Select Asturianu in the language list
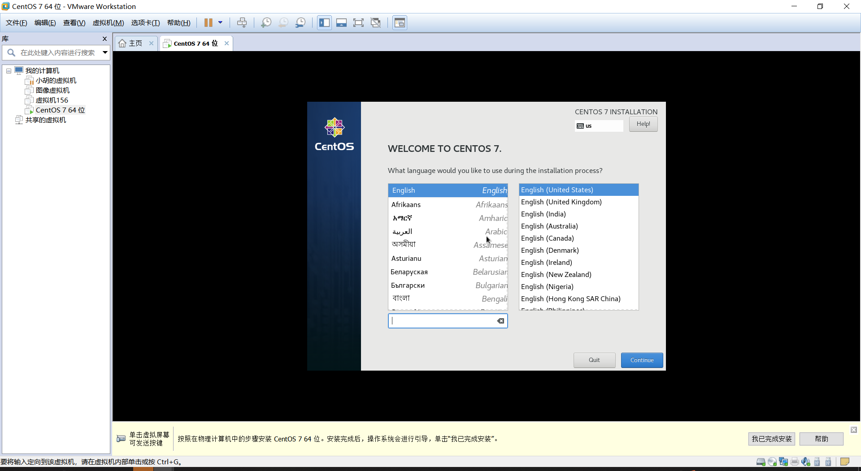This screenshot has height=471, width=861. (448, 259)
